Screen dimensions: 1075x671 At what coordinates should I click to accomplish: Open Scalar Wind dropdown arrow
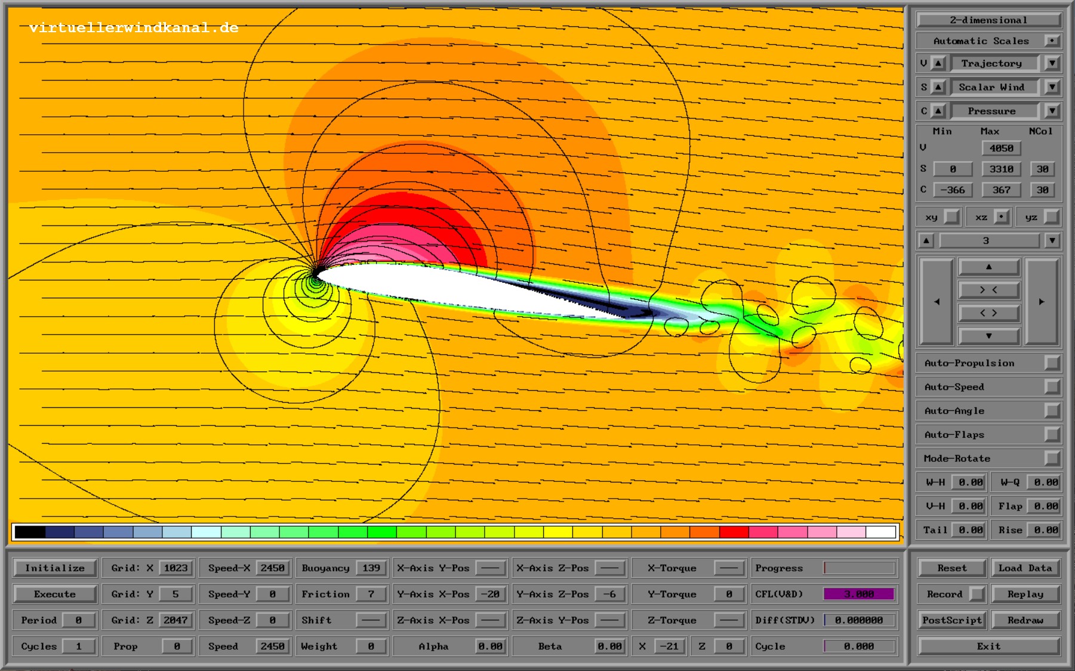pyautogui.click(x=1052, y=87)
